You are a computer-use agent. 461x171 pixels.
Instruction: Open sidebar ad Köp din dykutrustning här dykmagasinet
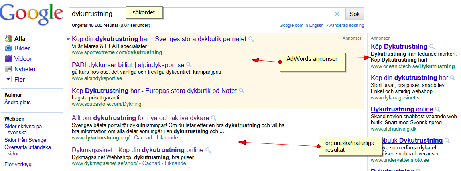[409, 78]
